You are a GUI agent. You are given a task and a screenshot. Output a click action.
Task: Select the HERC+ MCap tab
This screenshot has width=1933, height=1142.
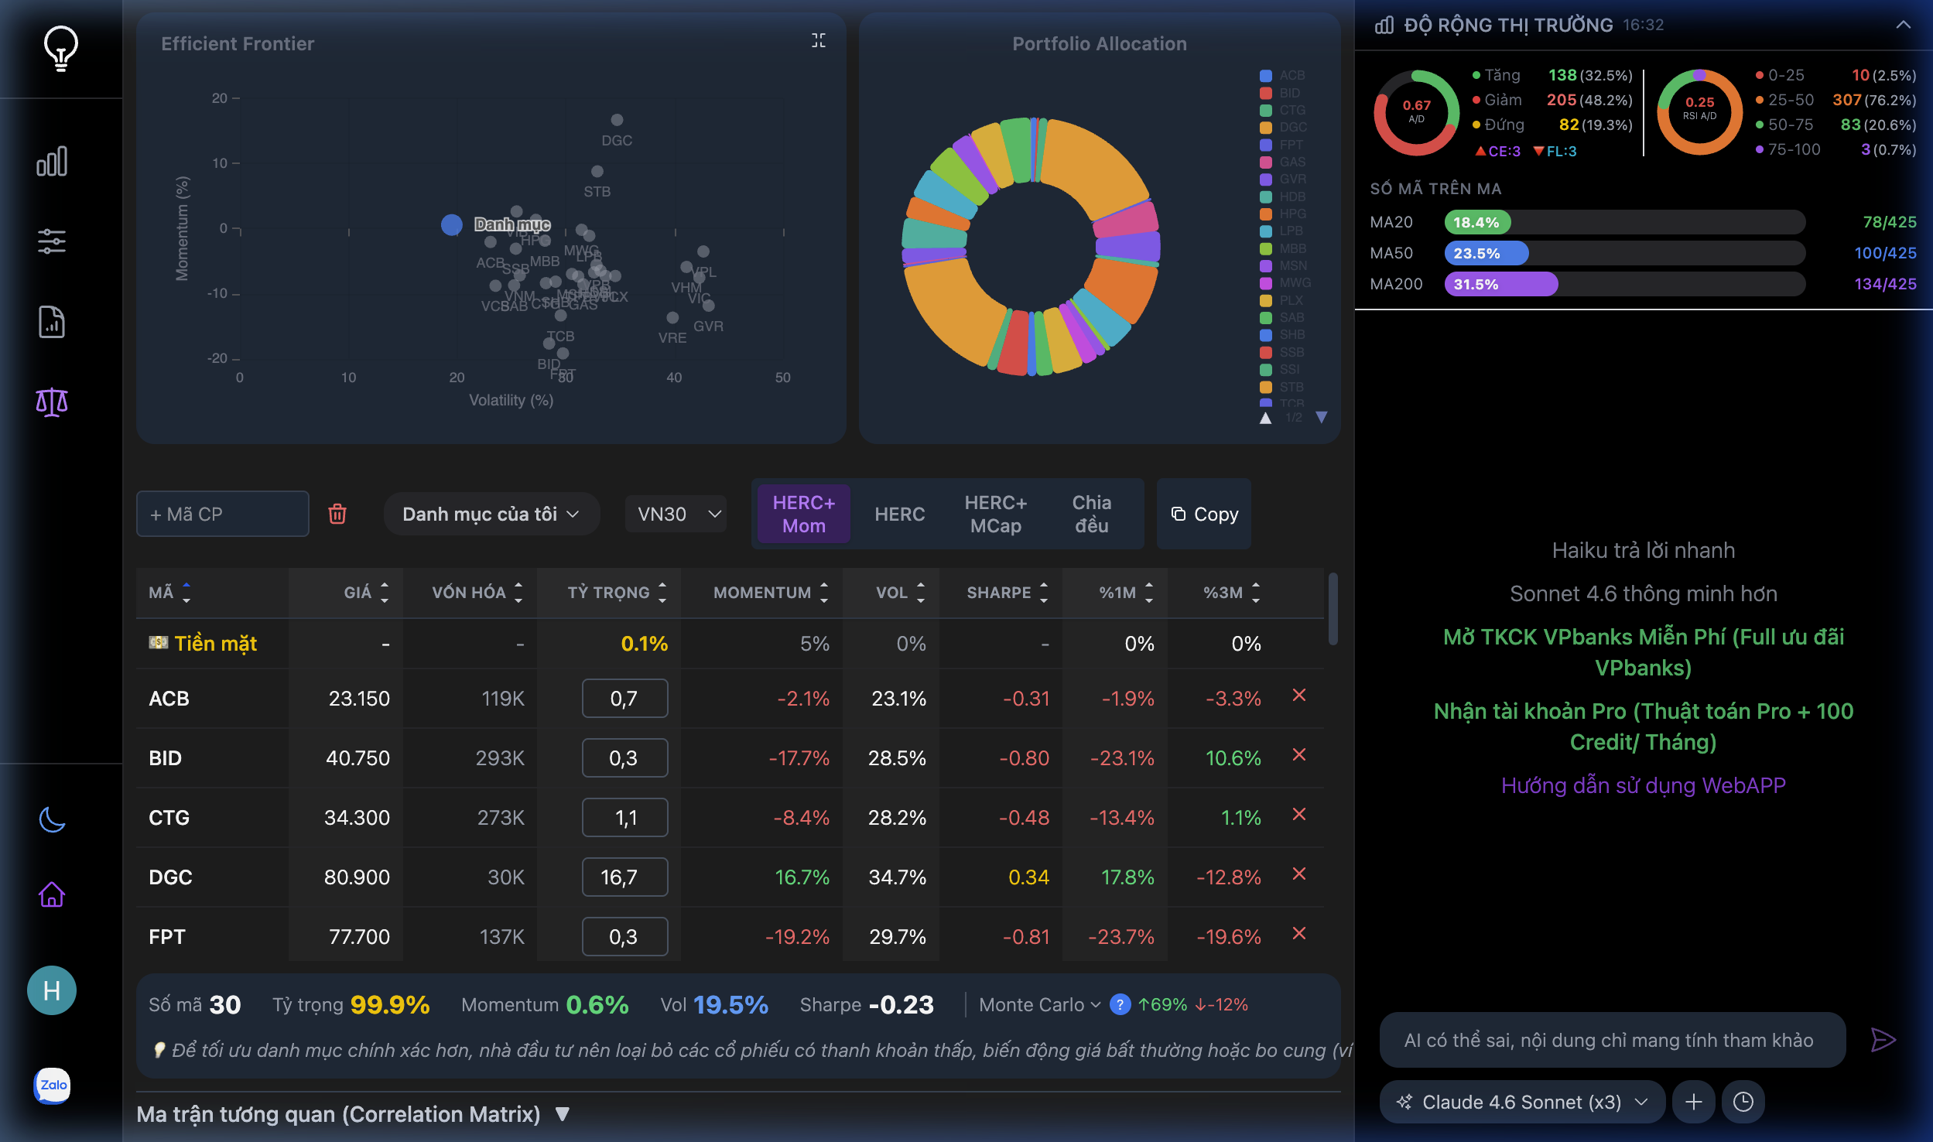pyautogui.click(x=995, y=514)
